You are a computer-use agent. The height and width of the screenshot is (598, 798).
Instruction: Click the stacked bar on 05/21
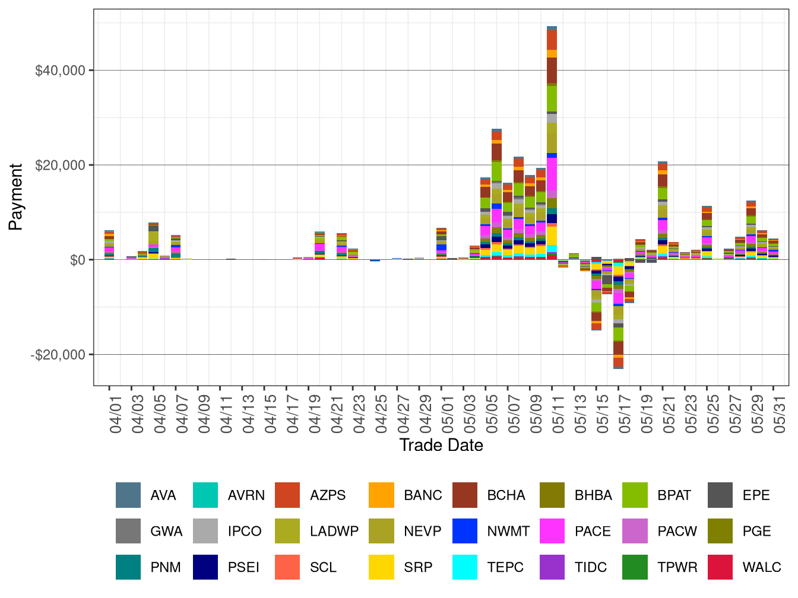click(663, 211)
